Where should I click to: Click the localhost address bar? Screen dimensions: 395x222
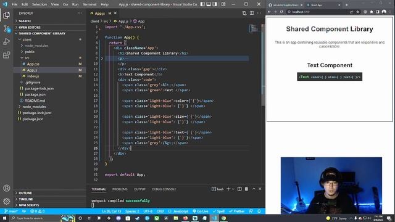(x=318, y=12)
